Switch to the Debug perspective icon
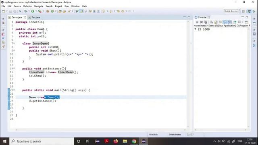Screen dimensions: 258x145 254,11
